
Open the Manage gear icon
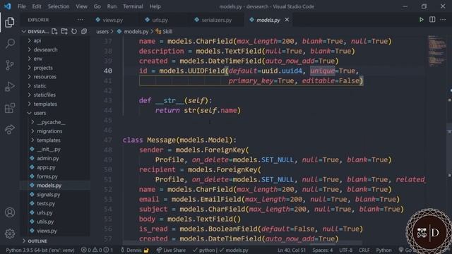(10, 234)
